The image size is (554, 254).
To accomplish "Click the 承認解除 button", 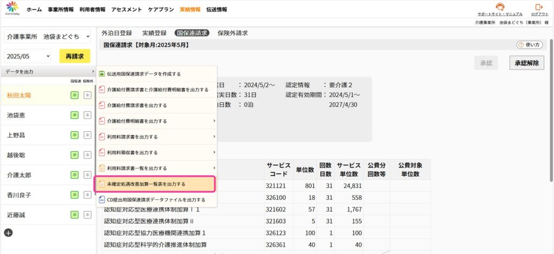I will pyautogui.click(x=527, y=63).
